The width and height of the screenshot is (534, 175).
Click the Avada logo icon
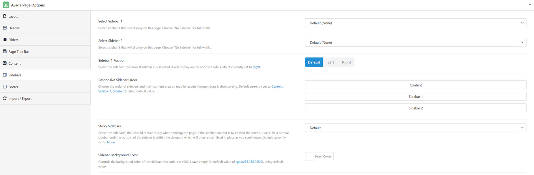click(6, 5)
